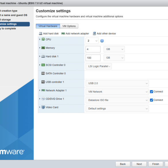
Task: Go to the storage step
Action: (x=5, y=20)
